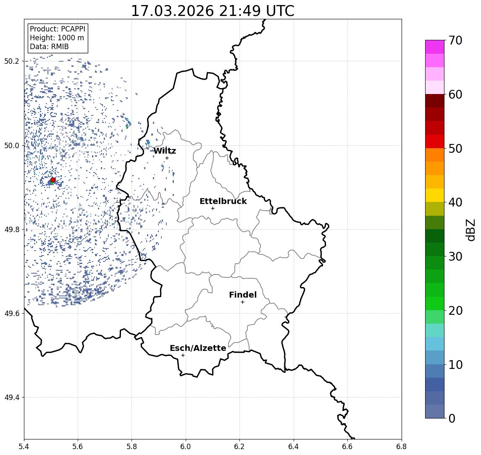Click the longitude tick label 6.6
Screen dimensions: 481x455
click(x=347, y=447)
